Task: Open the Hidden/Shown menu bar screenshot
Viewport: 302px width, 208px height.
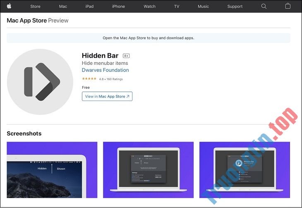Action: (52, 170)
